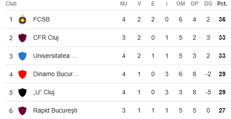This screenshot has height=119, width=231.
Task: Click FCSB's 36 points value
Action: point(222,19)
